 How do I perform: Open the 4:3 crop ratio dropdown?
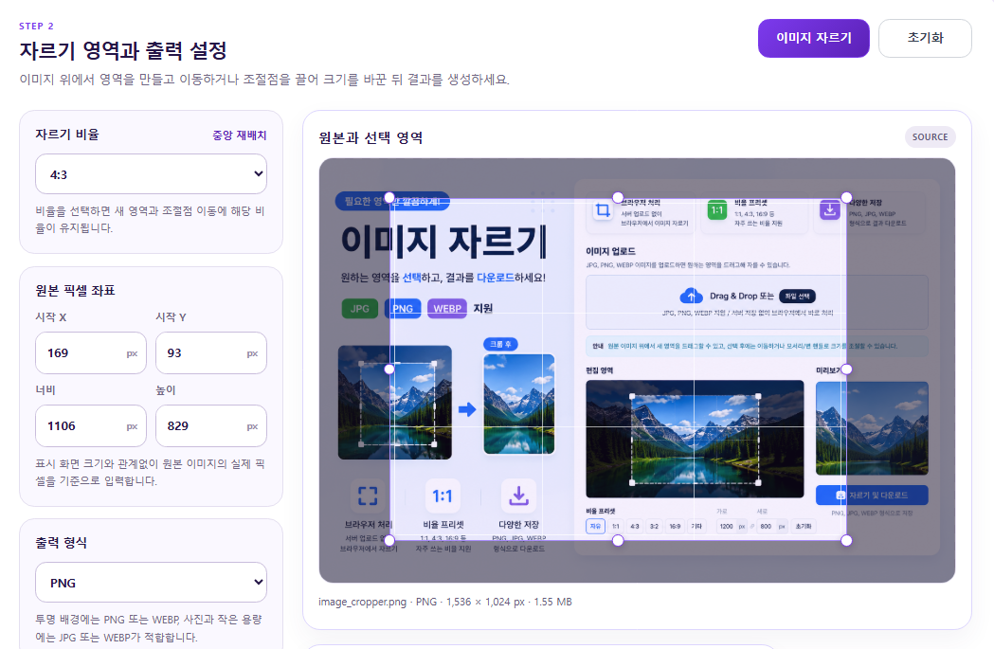point(151,174)
